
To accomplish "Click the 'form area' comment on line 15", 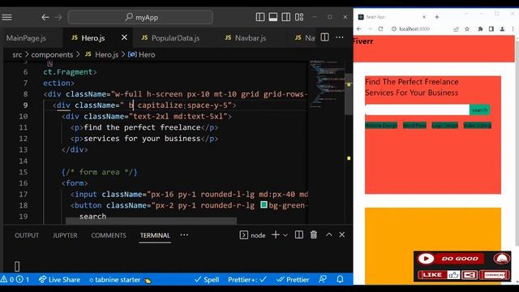I will tap(99, 172).
